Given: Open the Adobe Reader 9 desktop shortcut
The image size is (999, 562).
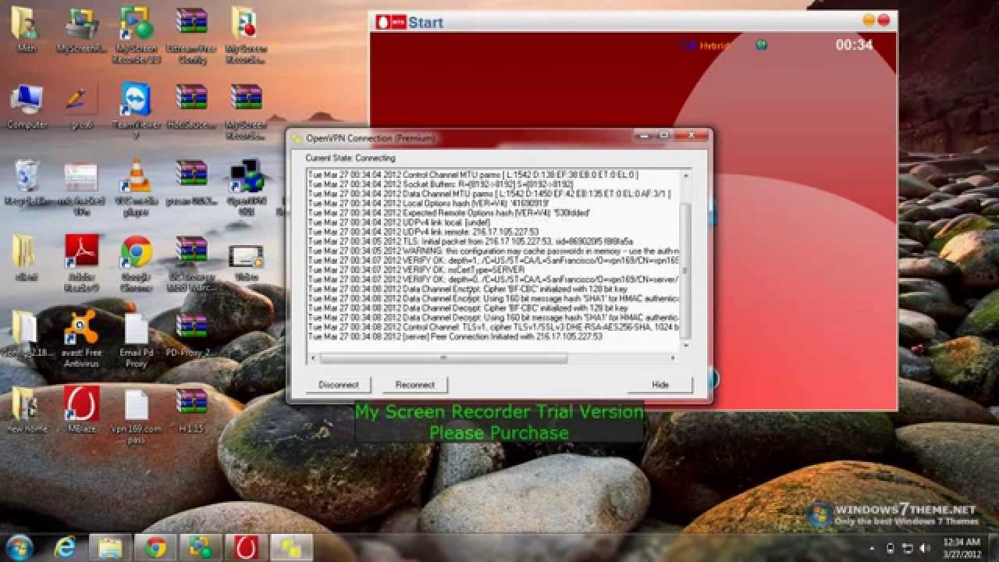Looking at the screenshot, I should (81, 264).
